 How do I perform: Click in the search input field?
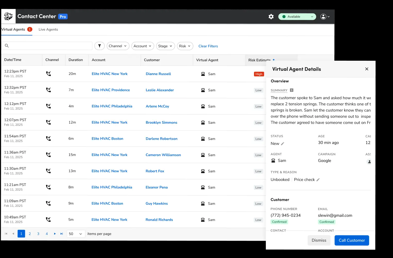47,46
